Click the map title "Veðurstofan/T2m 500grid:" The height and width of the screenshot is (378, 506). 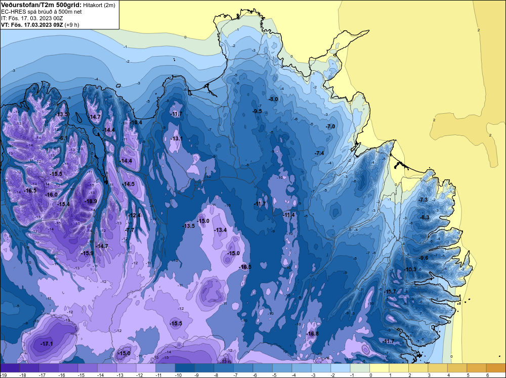(x=41, y=5)
